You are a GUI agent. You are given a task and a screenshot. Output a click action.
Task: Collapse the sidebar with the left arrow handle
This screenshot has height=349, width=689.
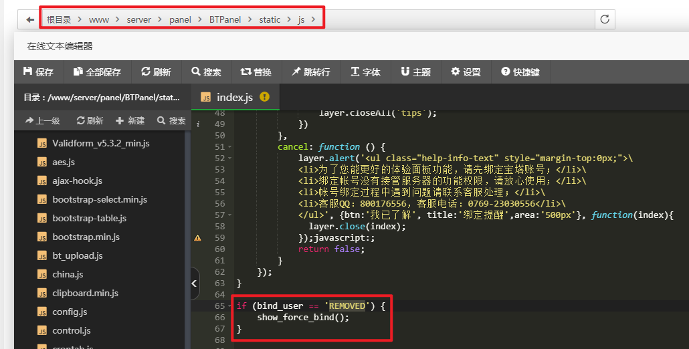(195, 283)
